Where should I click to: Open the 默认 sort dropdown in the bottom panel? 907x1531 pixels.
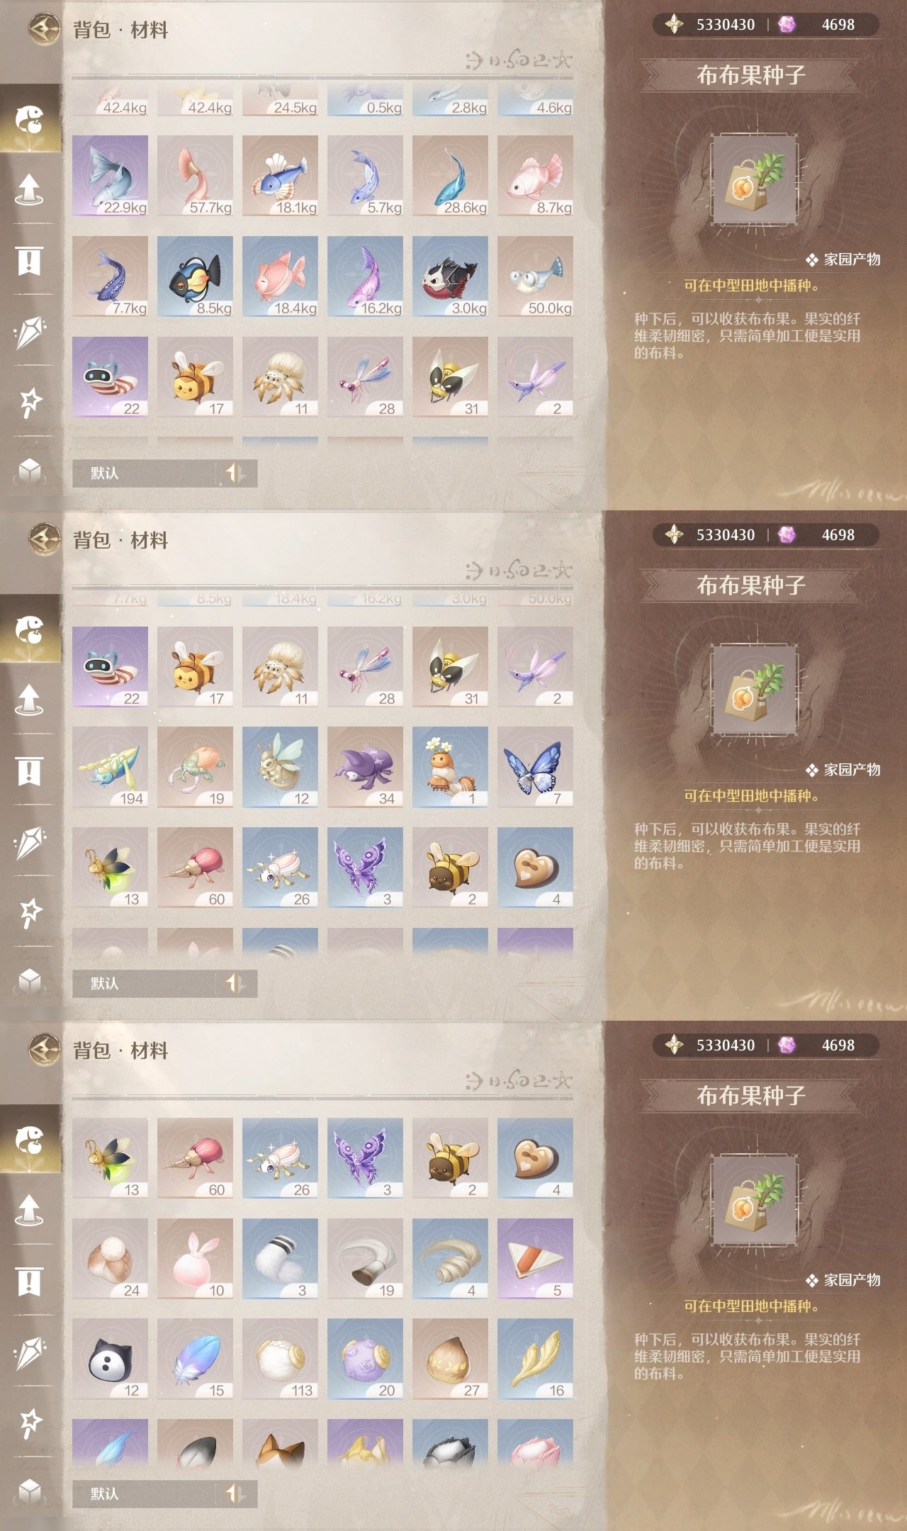[145, 1493]
